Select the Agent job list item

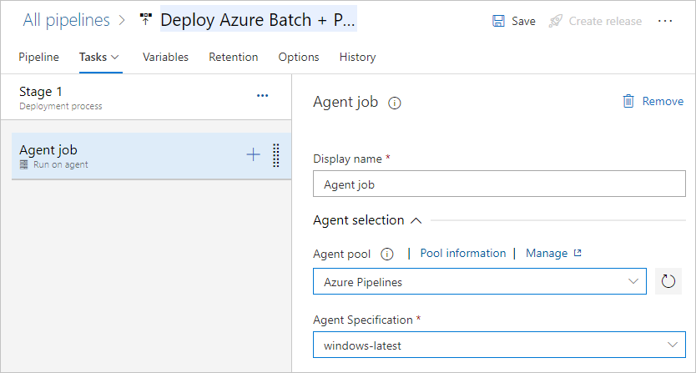click(x=151, y=156)
